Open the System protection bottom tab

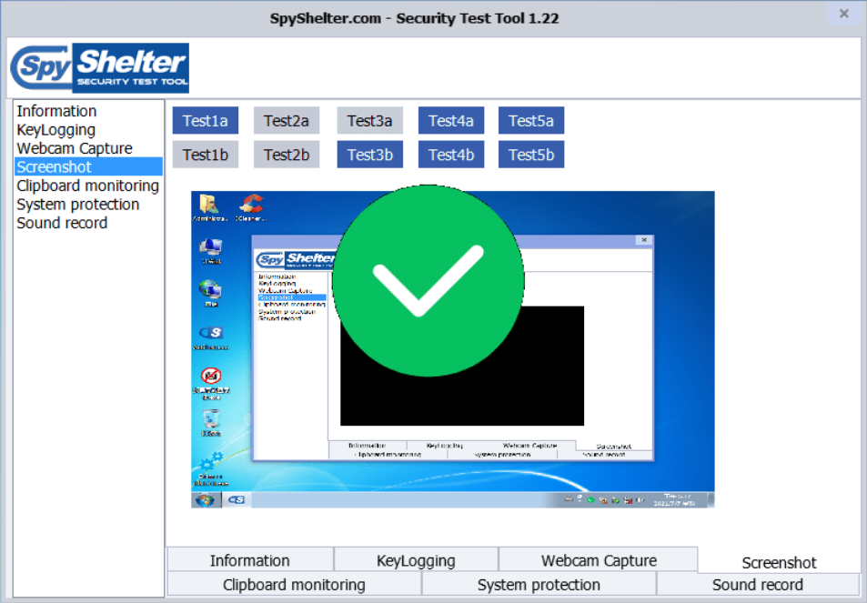pyautogui.click(x=539, y=585)
